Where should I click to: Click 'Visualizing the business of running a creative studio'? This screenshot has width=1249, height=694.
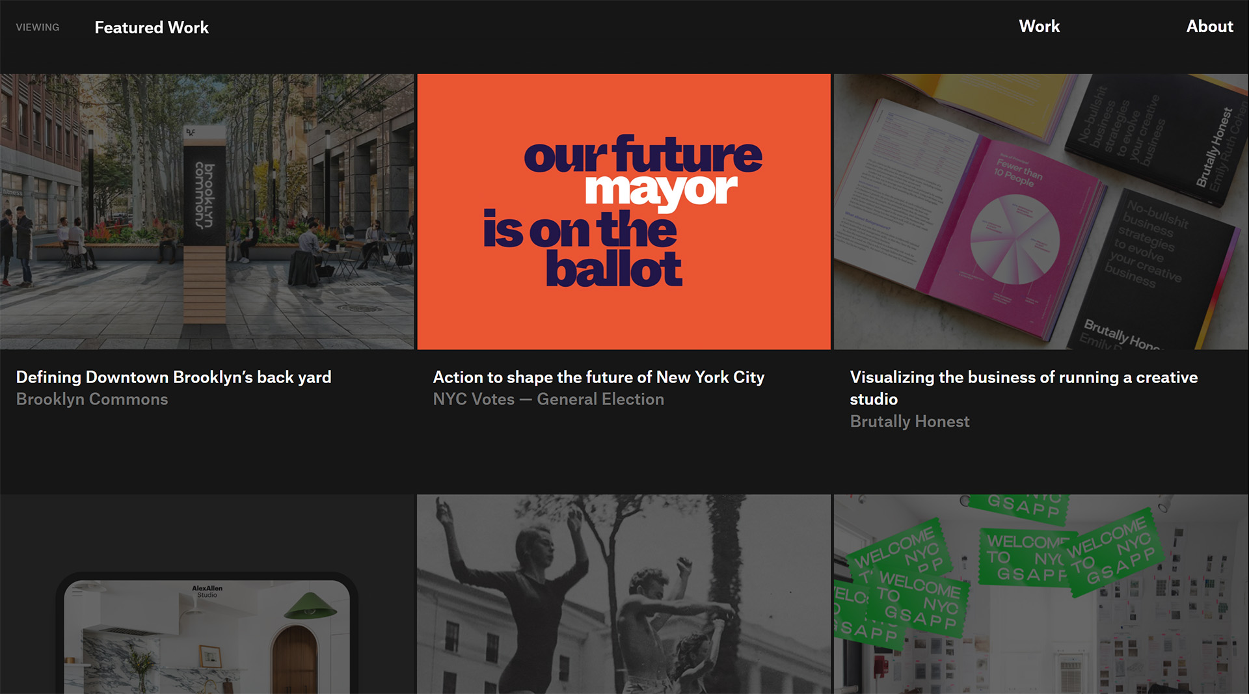pos(1024,388)
